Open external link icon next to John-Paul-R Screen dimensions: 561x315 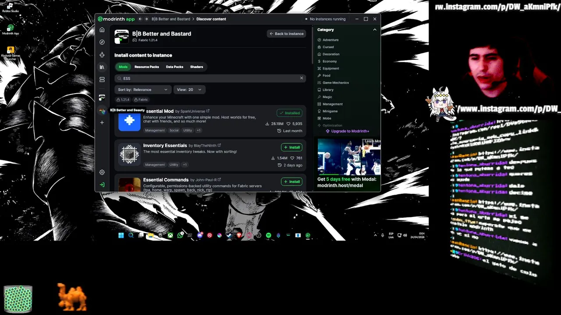pyautogui.click(x=219, y=179)
